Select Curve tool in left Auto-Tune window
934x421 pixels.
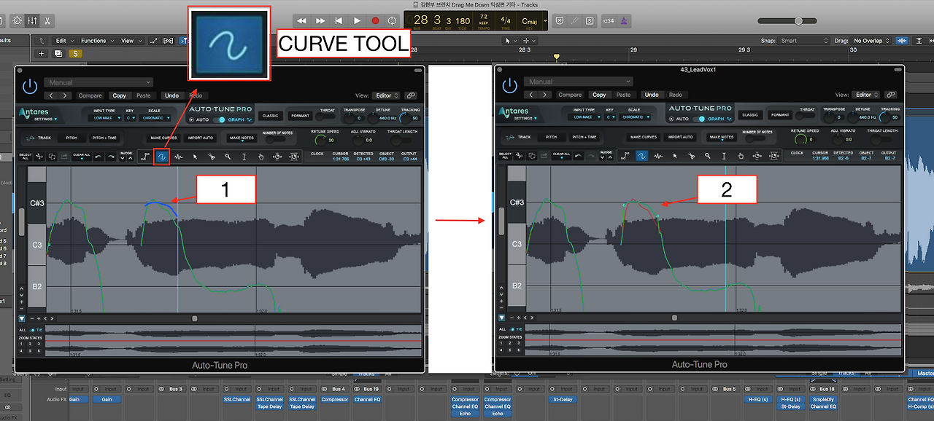[x=161, y=156]
